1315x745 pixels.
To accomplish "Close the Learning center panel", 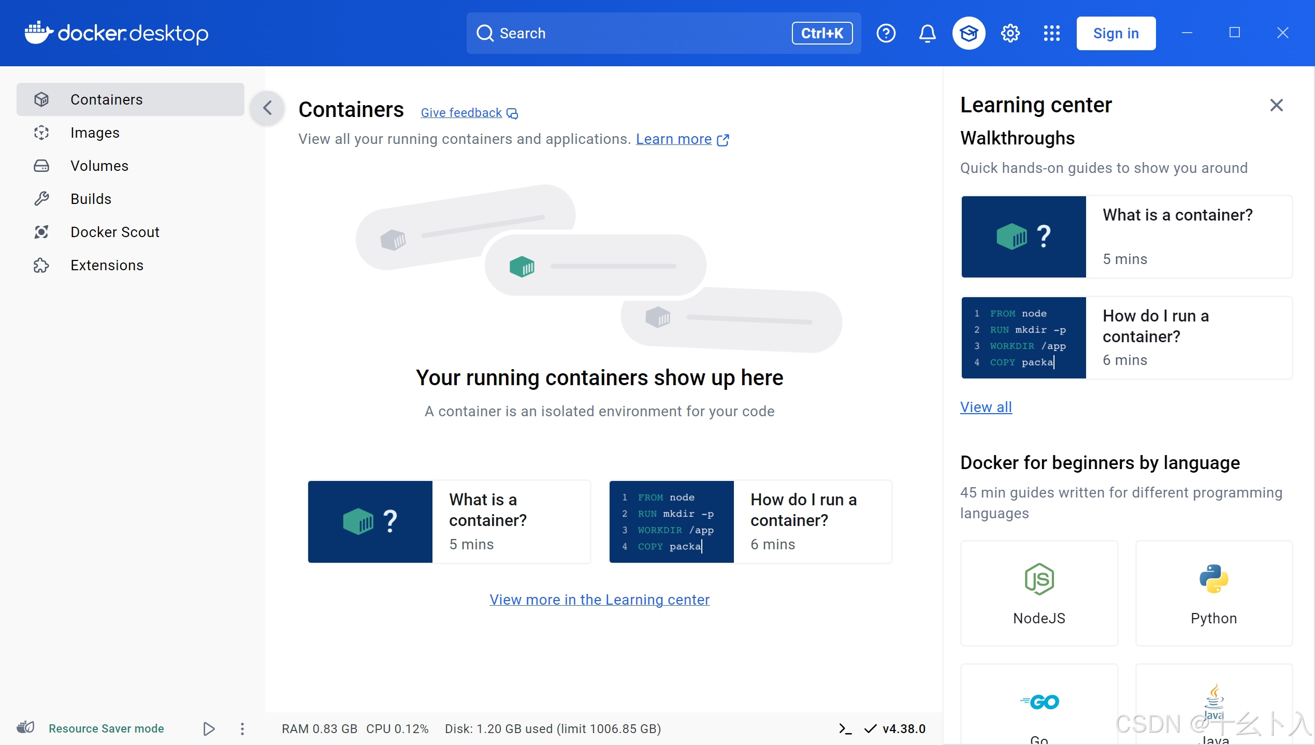I will [1276, 105].
